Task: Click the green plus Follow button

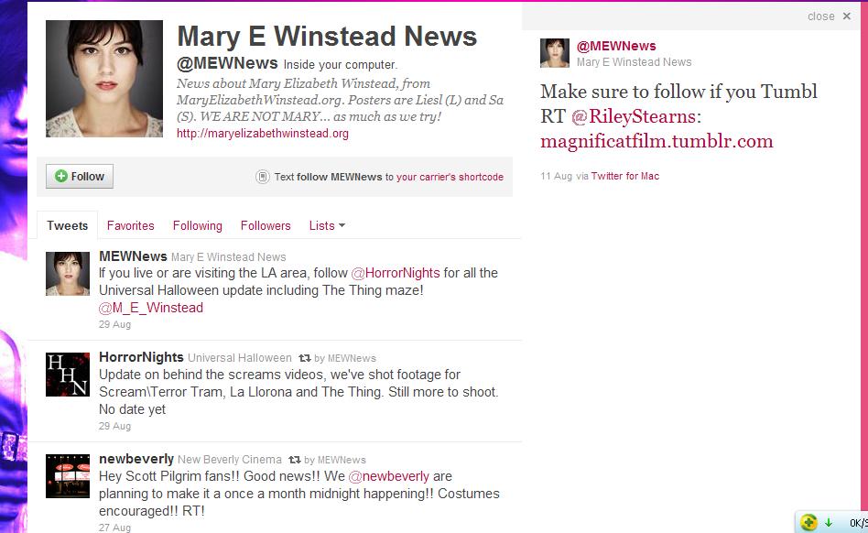Action: (79, 176)
